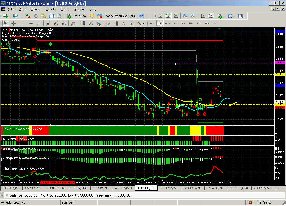Switch to the GBPUSD,M5 chart tab
This screenshot has width=286, height=206.
pyautogui.click(x=193, y=188)
